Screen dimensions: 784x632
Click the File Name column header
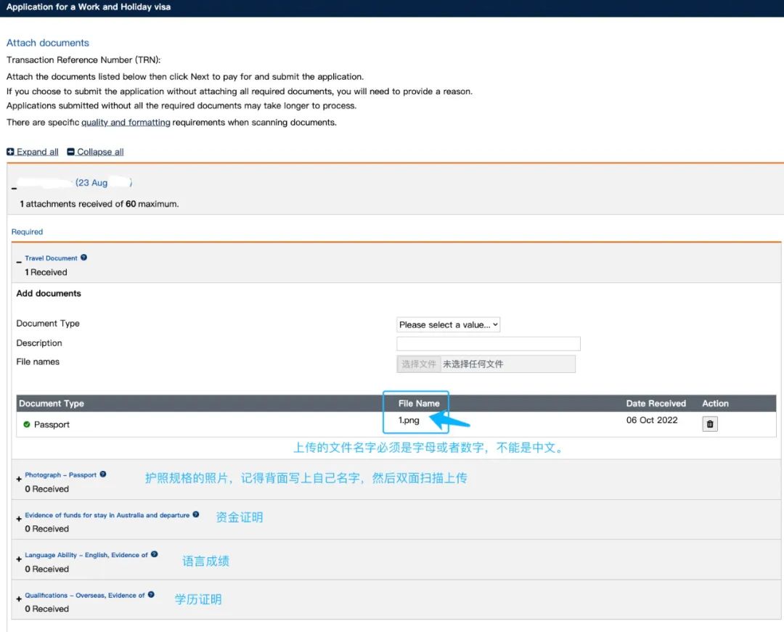pyautogui.click(x=419, y=403)
